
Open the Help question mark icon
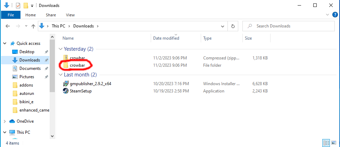click(335, 15)
